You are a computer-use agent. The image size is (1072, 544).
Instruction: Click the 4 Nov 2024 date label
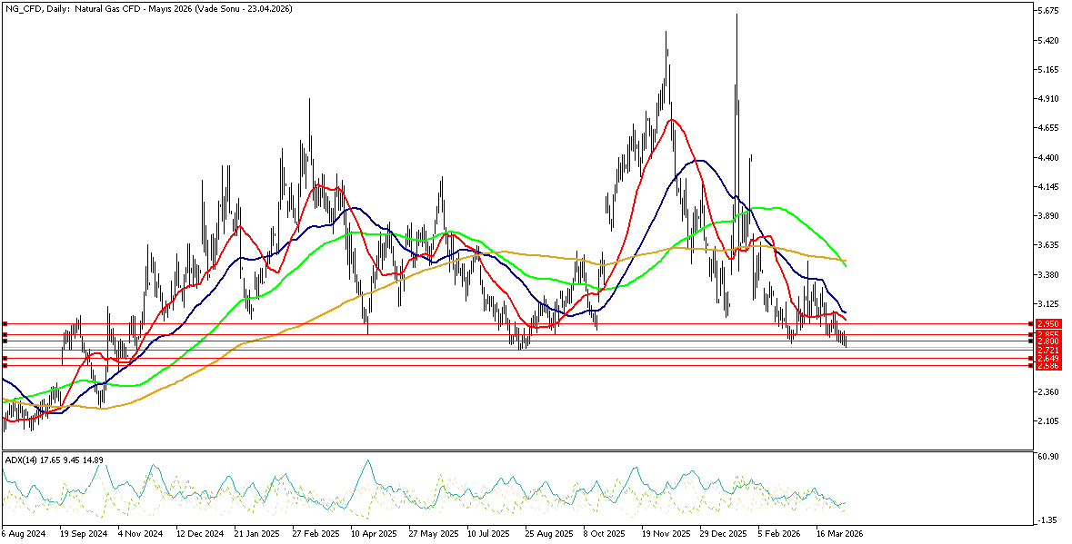[141, 536]
